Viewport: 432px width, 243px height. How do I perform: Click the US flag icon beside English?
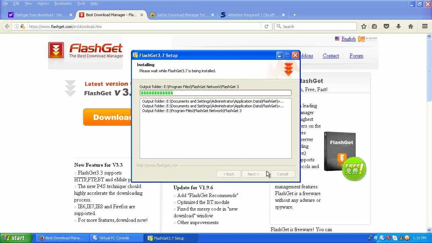coord(337,39)
